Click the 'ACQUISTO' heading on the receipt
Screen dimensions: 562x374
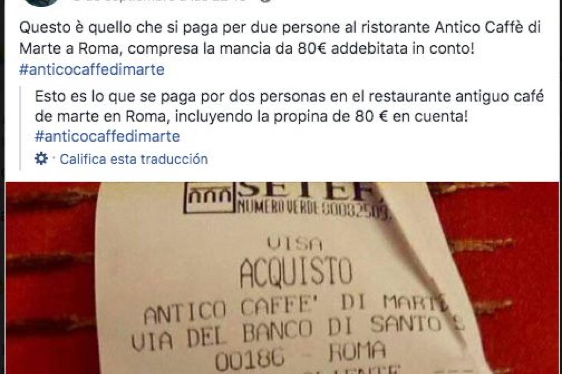coord(296,274)
